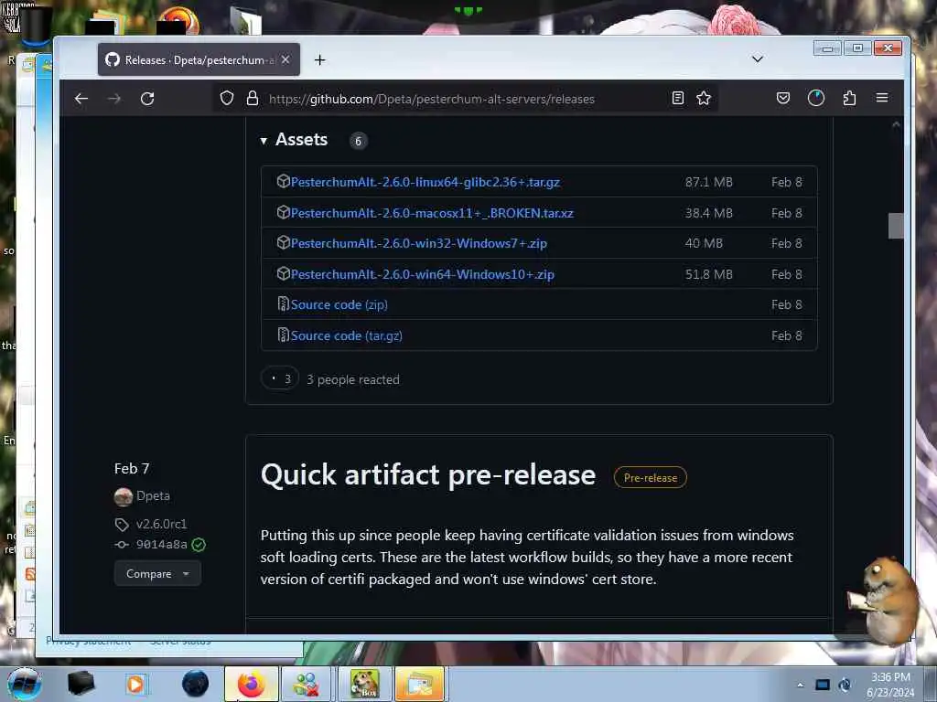
Task: Download PesterchumAlt linux64-glibc2.36+.tar.gz
Action: pos(425,182)
